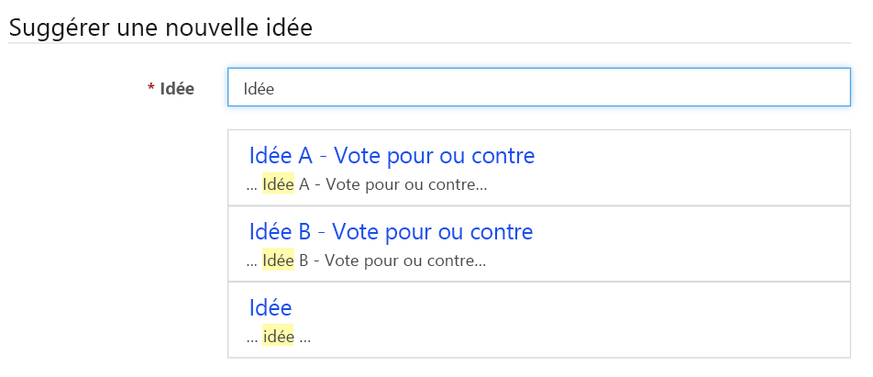Open the Idée A suggestion title link

click(x=392, y=156)
